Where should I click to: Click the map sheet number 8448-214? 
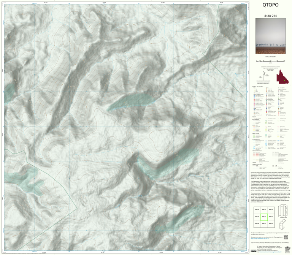[270, 16]
